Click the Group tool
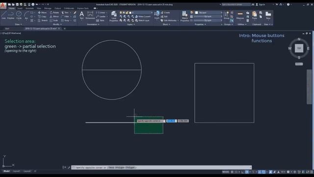314x177 pixels. pos(226,15)
